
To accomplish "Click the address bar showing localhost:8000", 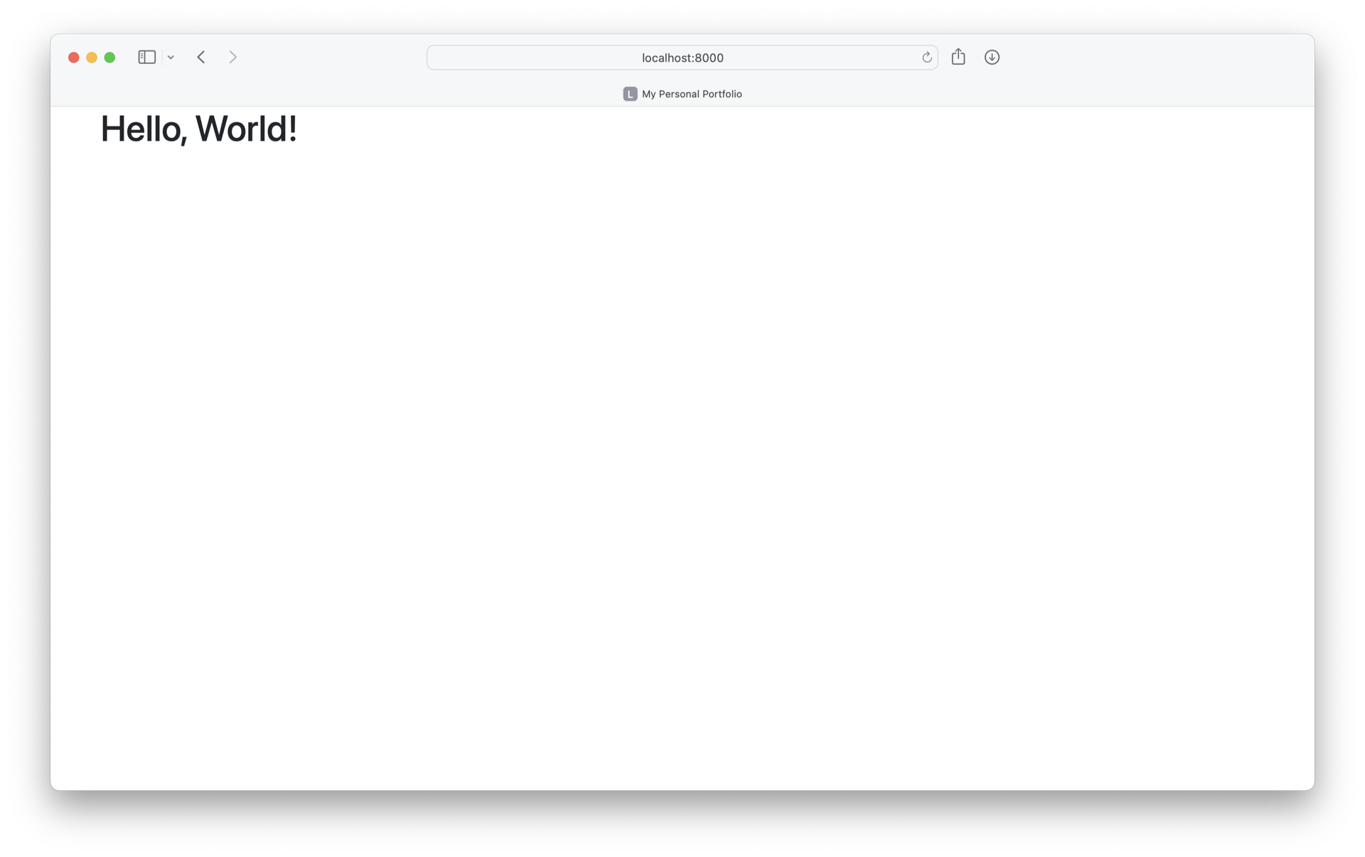I will point(682,58).
